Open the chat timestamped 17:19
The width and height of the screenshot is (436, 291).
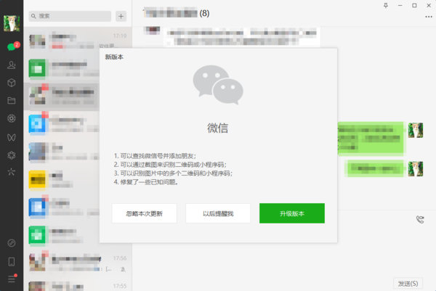pyautogui.click(x=78, y=41)
